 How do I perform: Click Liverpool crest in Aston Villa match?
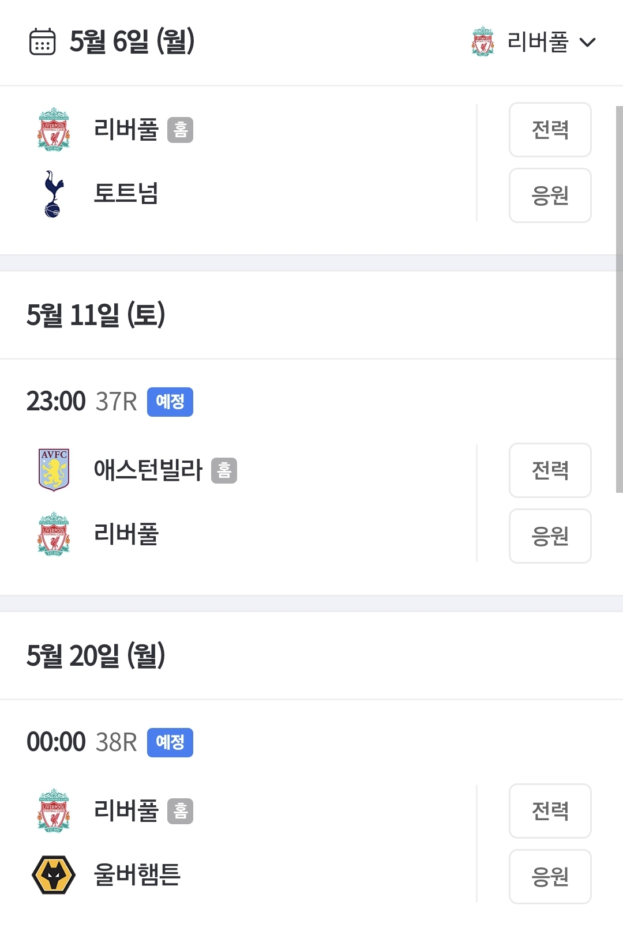click(x=54, y=534)
